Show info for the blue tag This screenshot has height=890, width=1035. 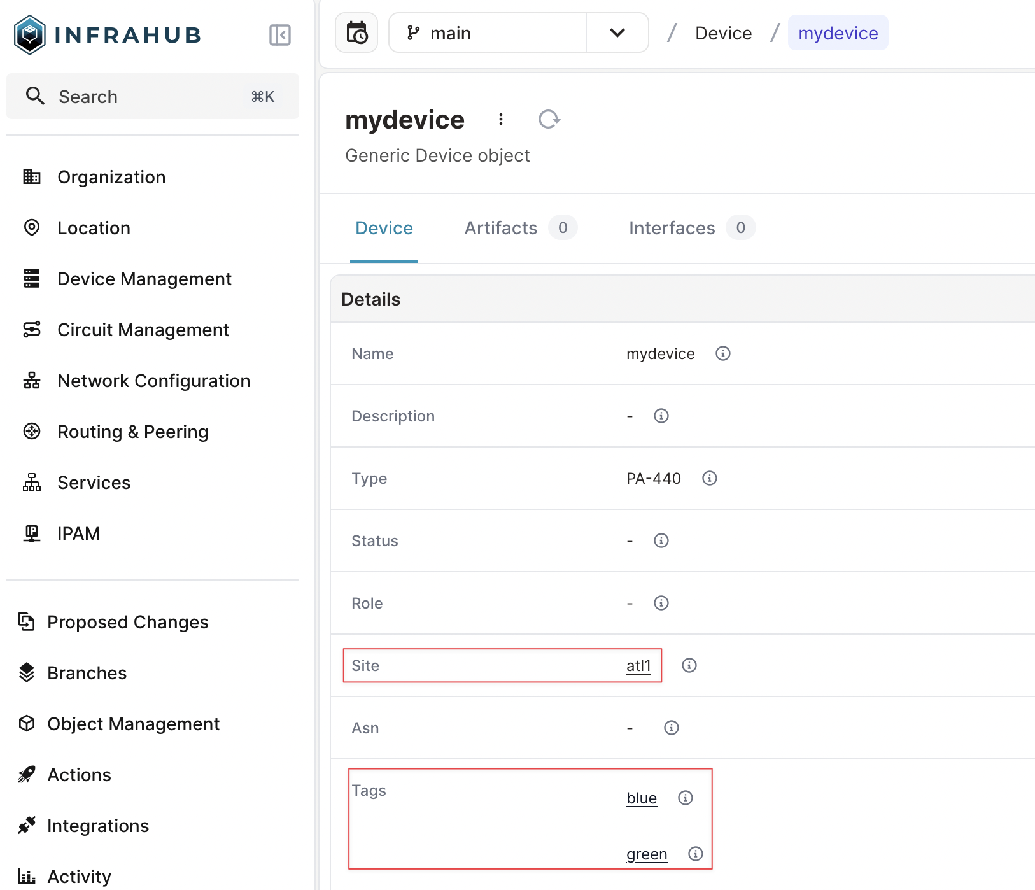click(x=686, y=798)
